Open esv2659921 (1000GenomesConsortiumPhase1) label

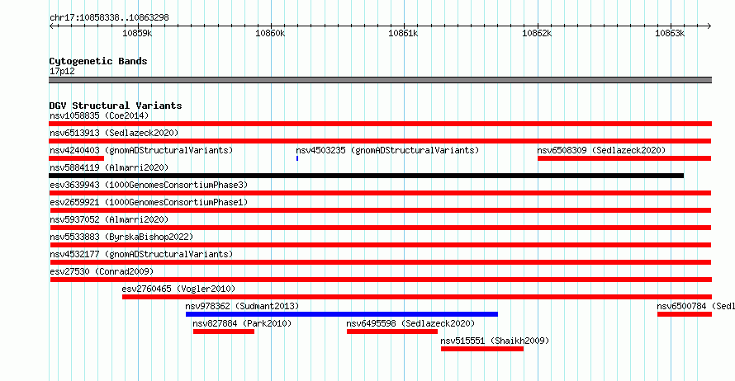(149, 202)
